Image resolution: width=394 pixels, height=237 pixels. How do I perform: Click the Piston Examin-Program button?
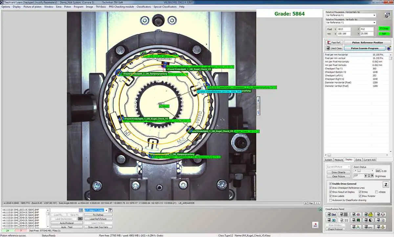pyautogui.click(x=365, y=48)
